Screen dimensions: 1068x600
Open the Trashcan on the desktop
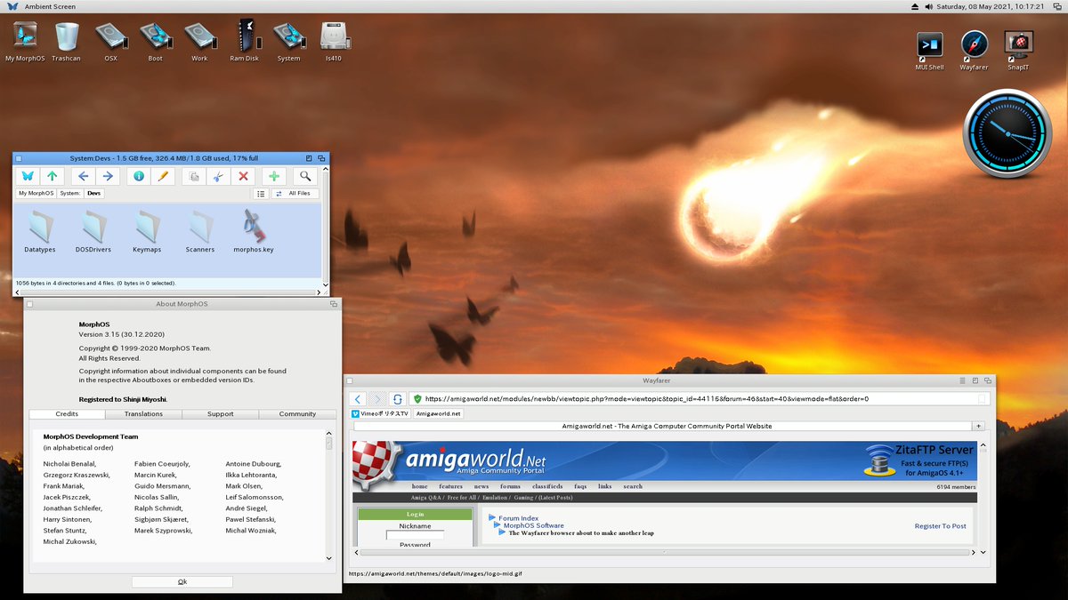tap(67, 41)
